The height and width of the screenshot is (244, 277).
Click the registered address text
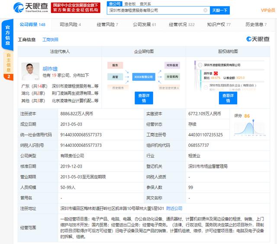pos(112,209)
